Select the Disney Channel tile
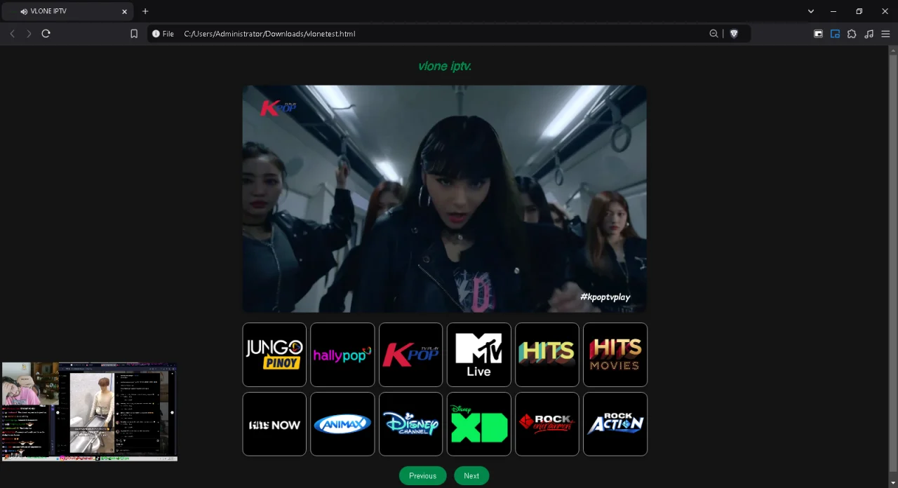 410,424
